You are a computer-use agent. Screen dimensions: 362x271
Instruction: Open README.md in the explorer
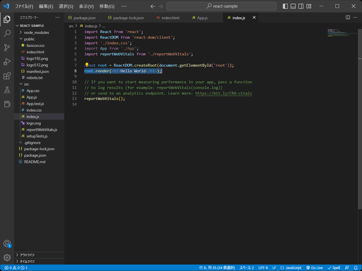click(x=39, y=162)
